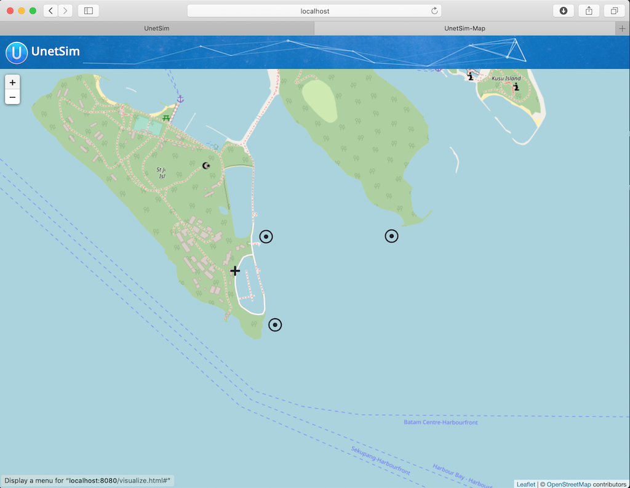This screenshot has height=488, width=630.
Task: Click the anchor icon near the island jetty
Action: point(180,99)
